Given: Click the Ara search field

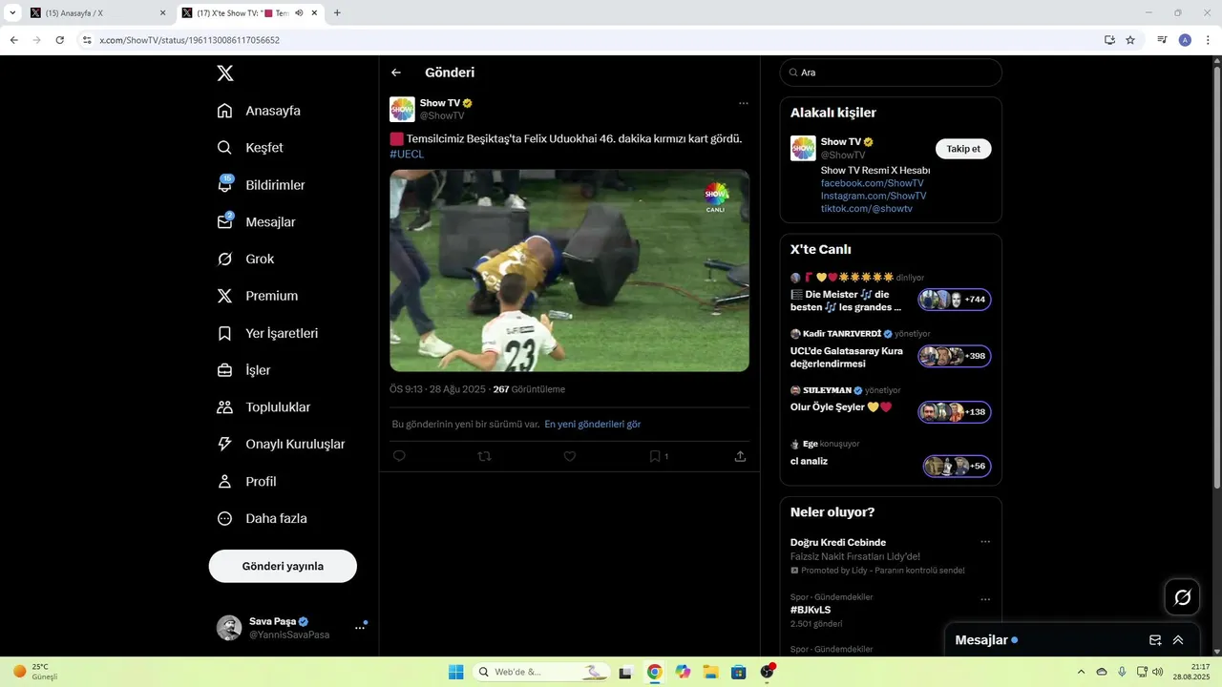Looking at the screenshot, I should pyautogui.click(x=891, y=73).
